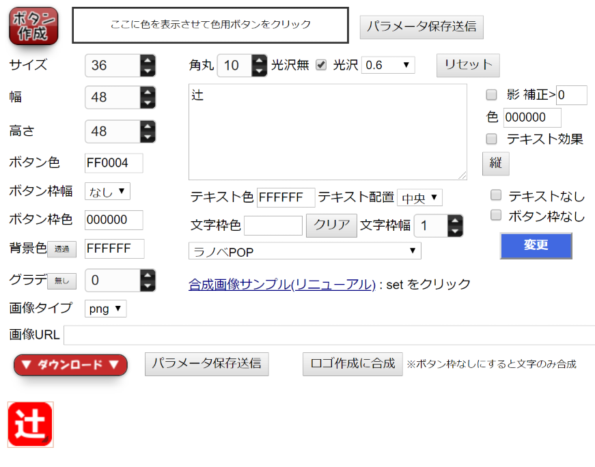Click the リセット button

468,66
